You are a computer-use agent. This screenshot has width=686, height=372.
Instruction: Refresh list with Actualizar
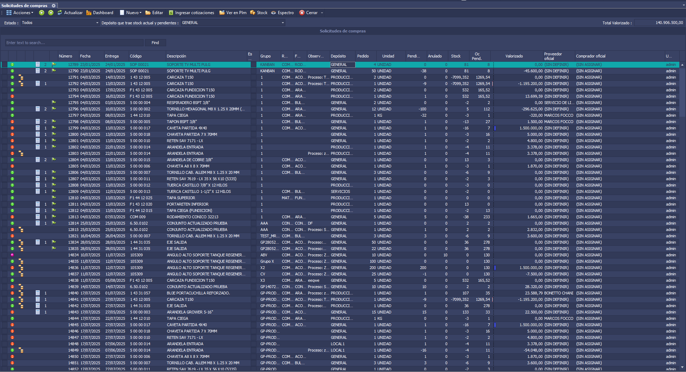click(70, 13)
